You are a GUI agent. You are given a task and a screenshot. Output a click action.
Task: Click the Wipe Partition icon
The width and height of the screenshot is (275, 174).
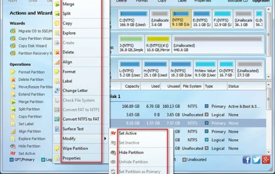(57, 148)
